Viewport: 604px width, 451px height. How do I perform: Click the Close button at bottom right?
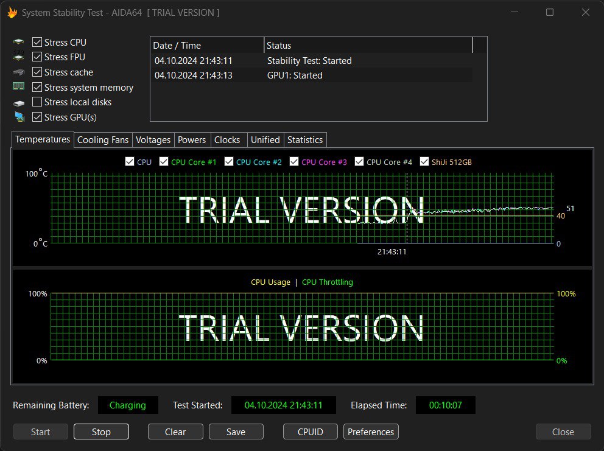click(563, 432)
